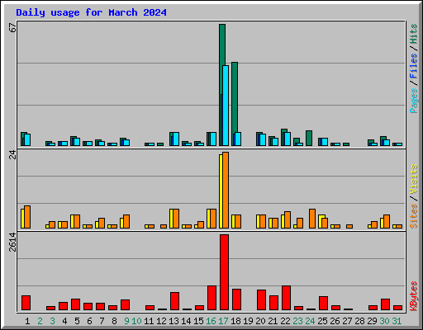423x330 pixels.
Task: Click the blue 'Files' legend label
Action: (414, 66)
